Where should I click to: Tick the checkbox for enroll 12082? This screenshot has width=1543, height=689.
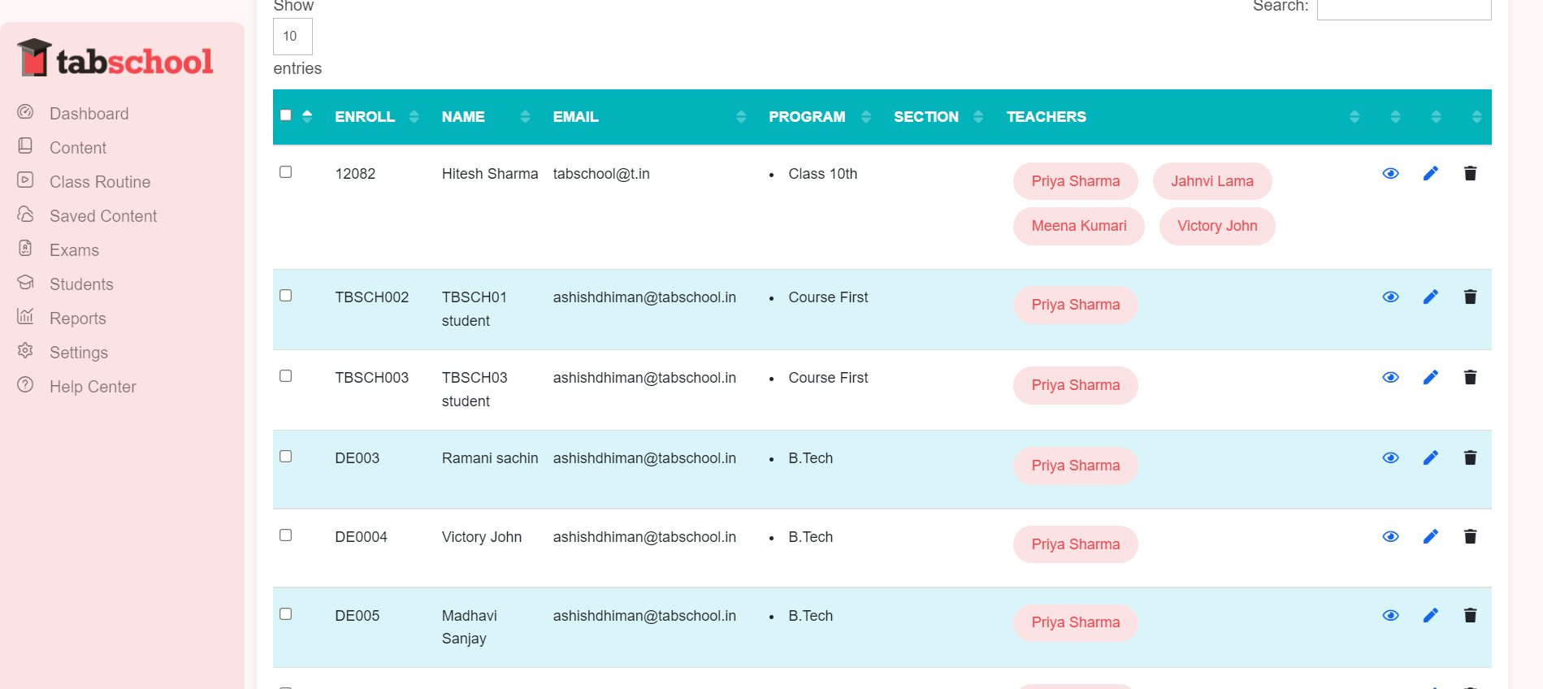pyautogui.click(x=286, y=172)
